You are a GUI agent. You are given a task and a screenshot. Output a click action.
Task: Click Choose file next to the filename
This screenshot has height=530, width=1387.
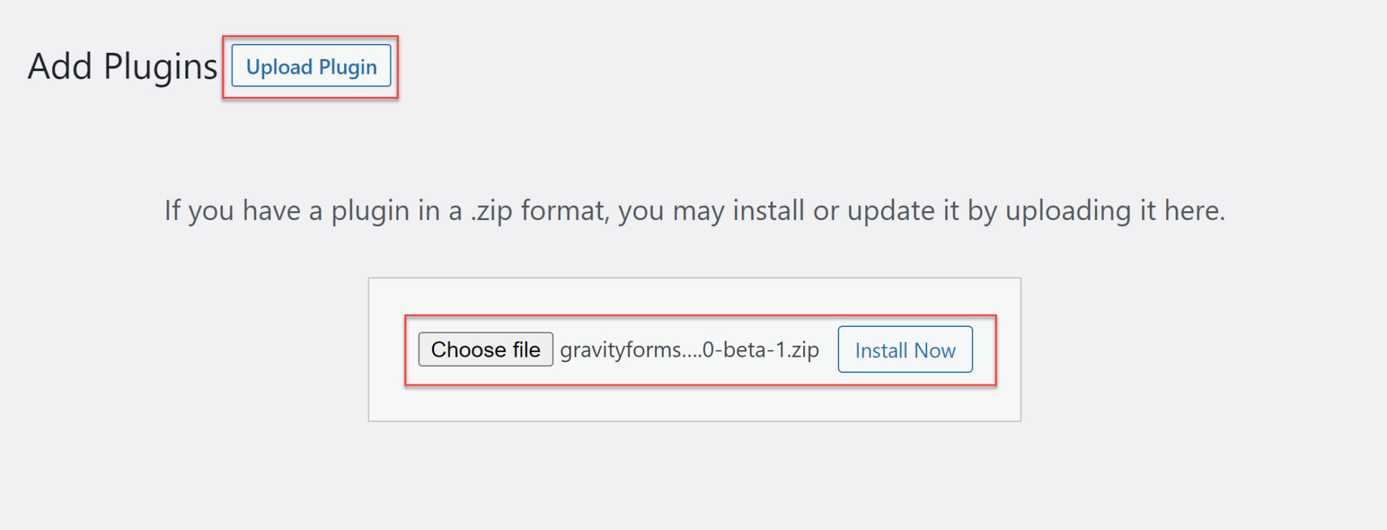coord(485,349)
